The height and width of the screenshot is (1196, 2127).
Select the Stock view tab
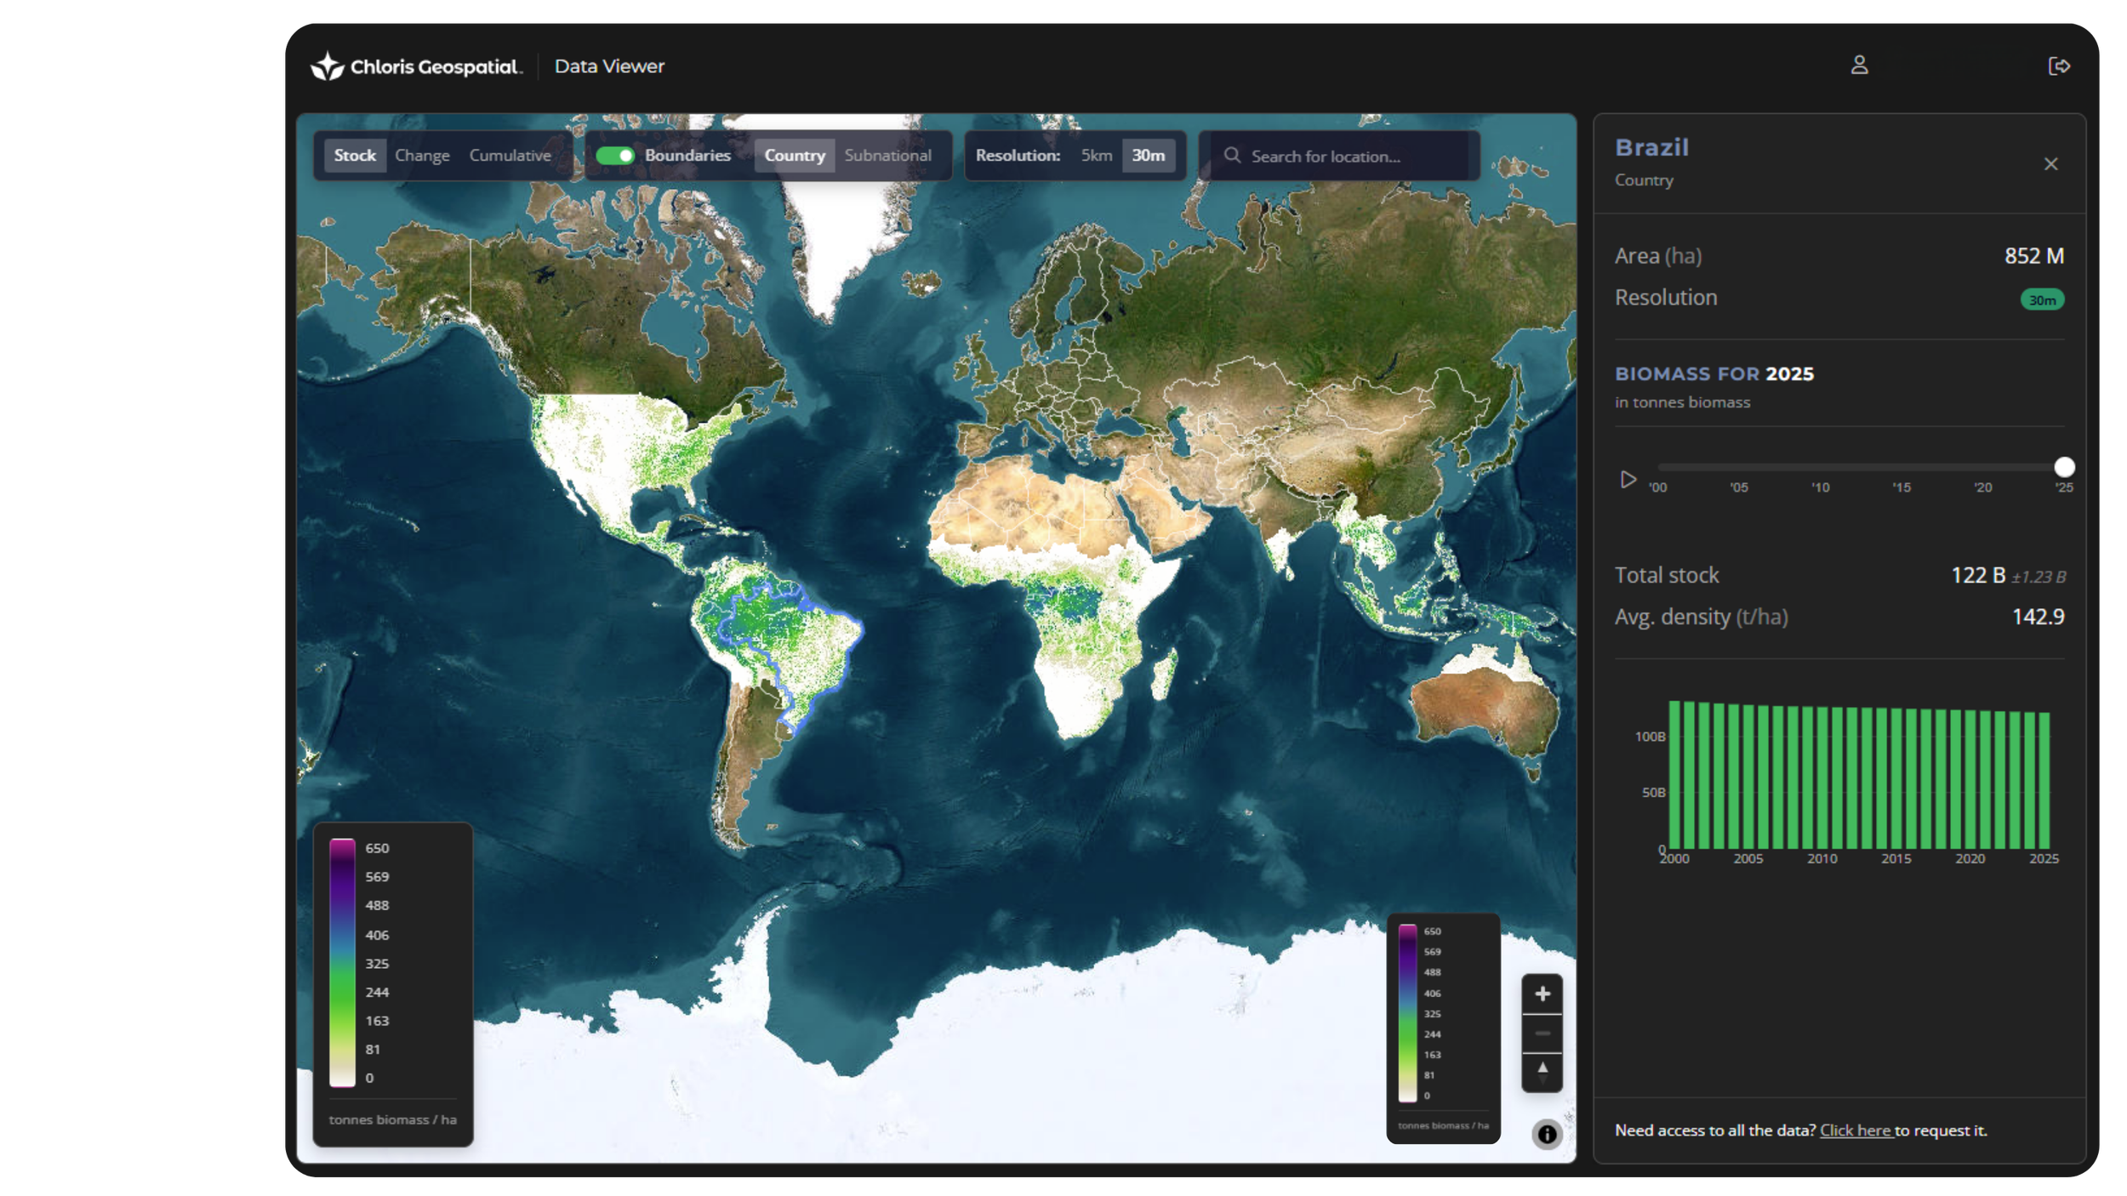(x=355, y=156)
